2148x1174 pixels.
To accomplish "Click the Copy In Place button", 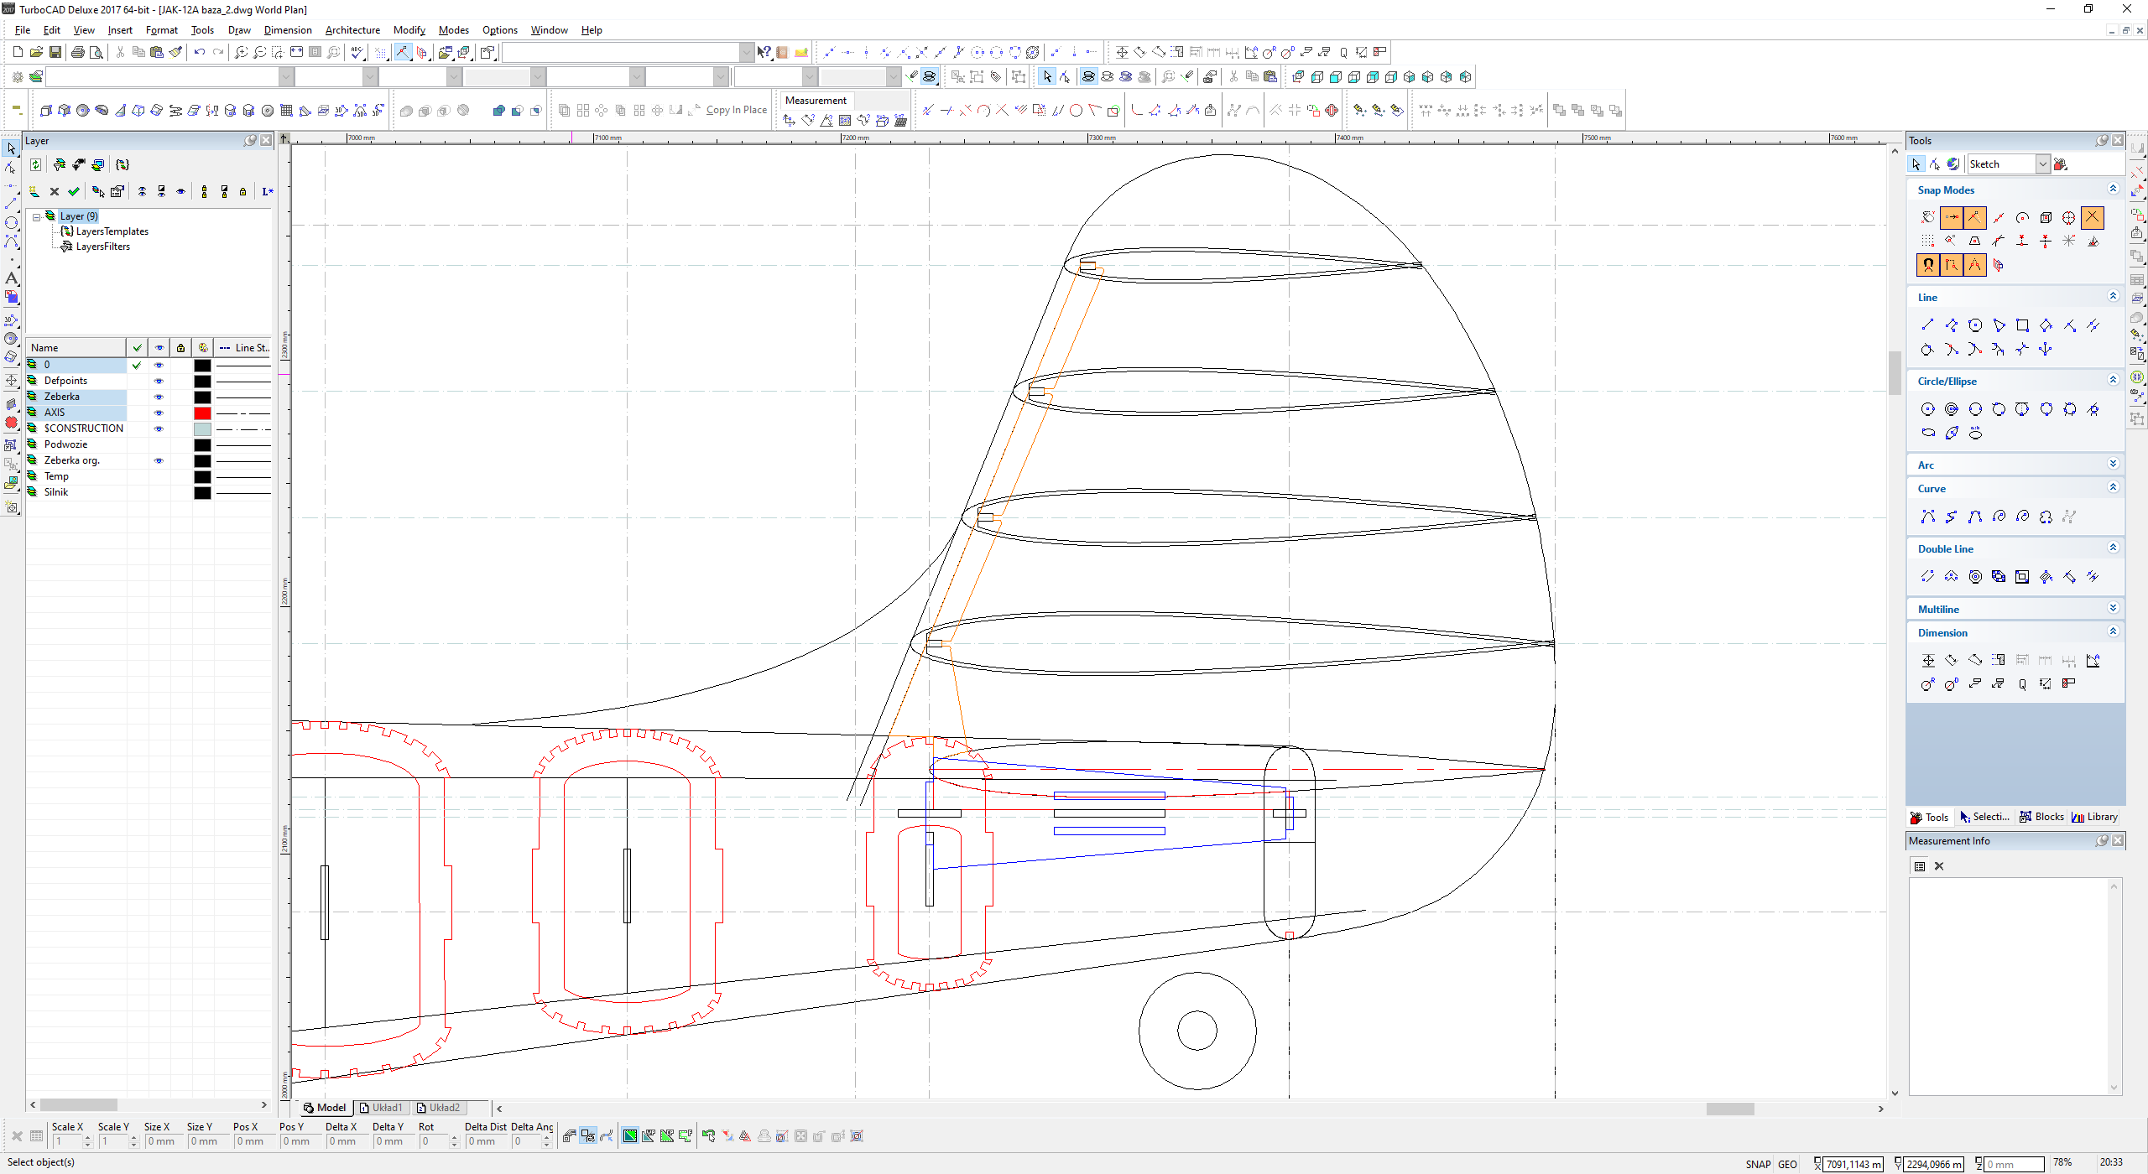I will [x=736, y=110].
